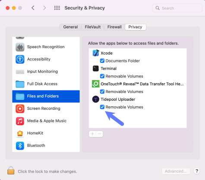This screenshot has height=180, width=205.
Task: Choose Media & Apple Music category
Action: 46,121
